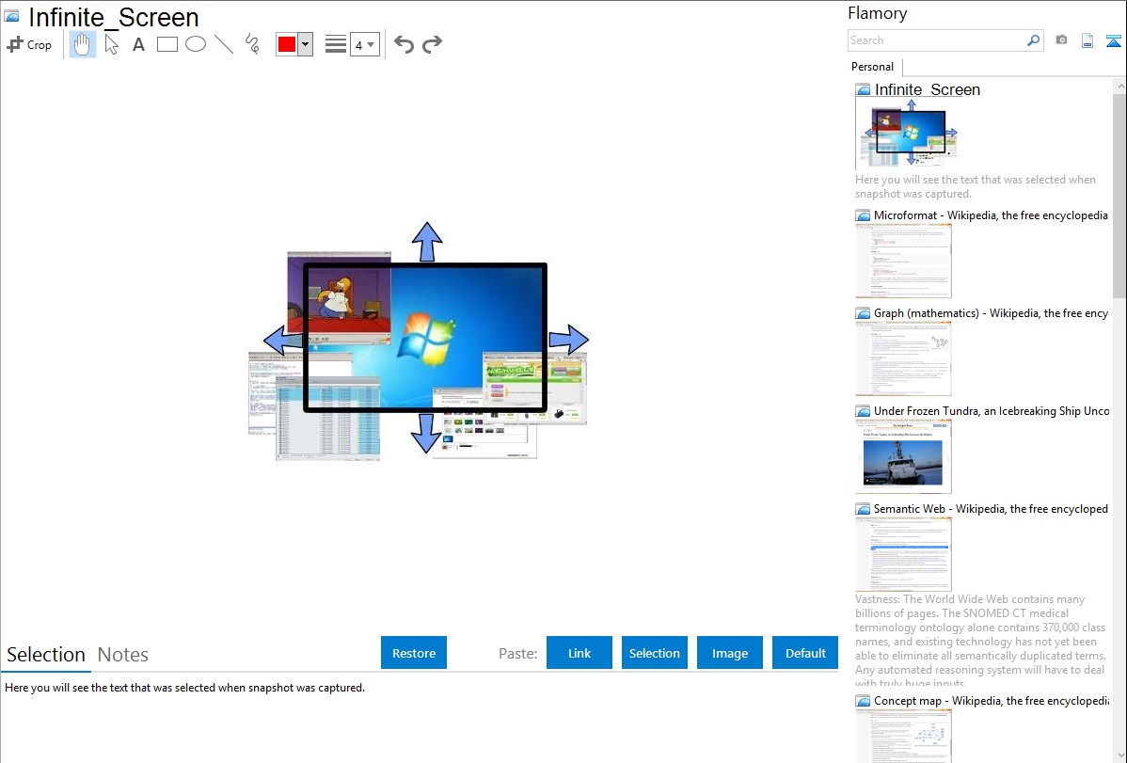Screen dimensions: 1127x763
Task: Select the straight line tool
Action: 224,44
